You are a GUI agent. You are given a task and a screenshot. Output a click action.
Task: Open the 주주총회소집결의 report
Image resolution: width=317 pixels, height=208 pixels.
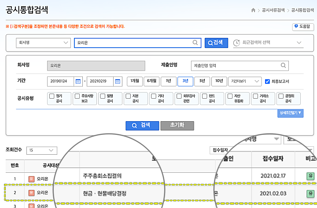tap(102, 176)
